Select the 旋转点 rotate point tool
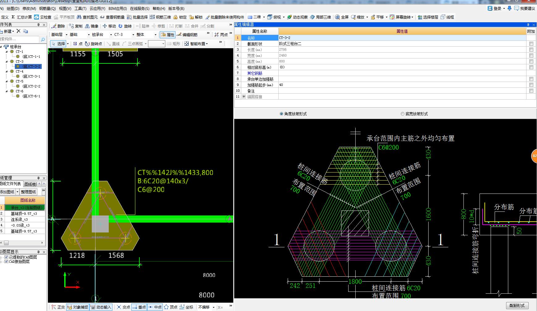The image size is (537, 311). click(93, 44)
